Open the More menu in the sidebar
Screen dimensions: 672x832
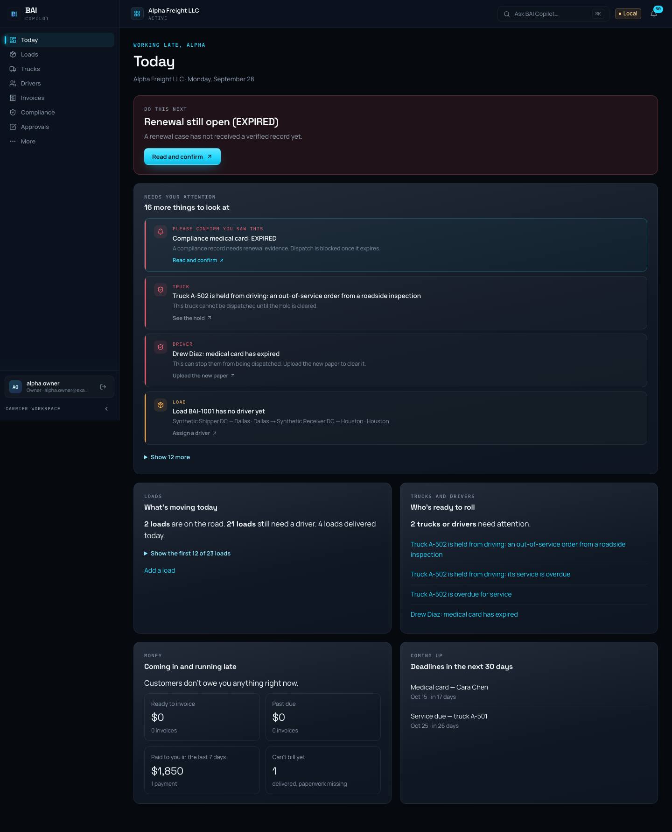pyautogui.click(x=58, y=142)
